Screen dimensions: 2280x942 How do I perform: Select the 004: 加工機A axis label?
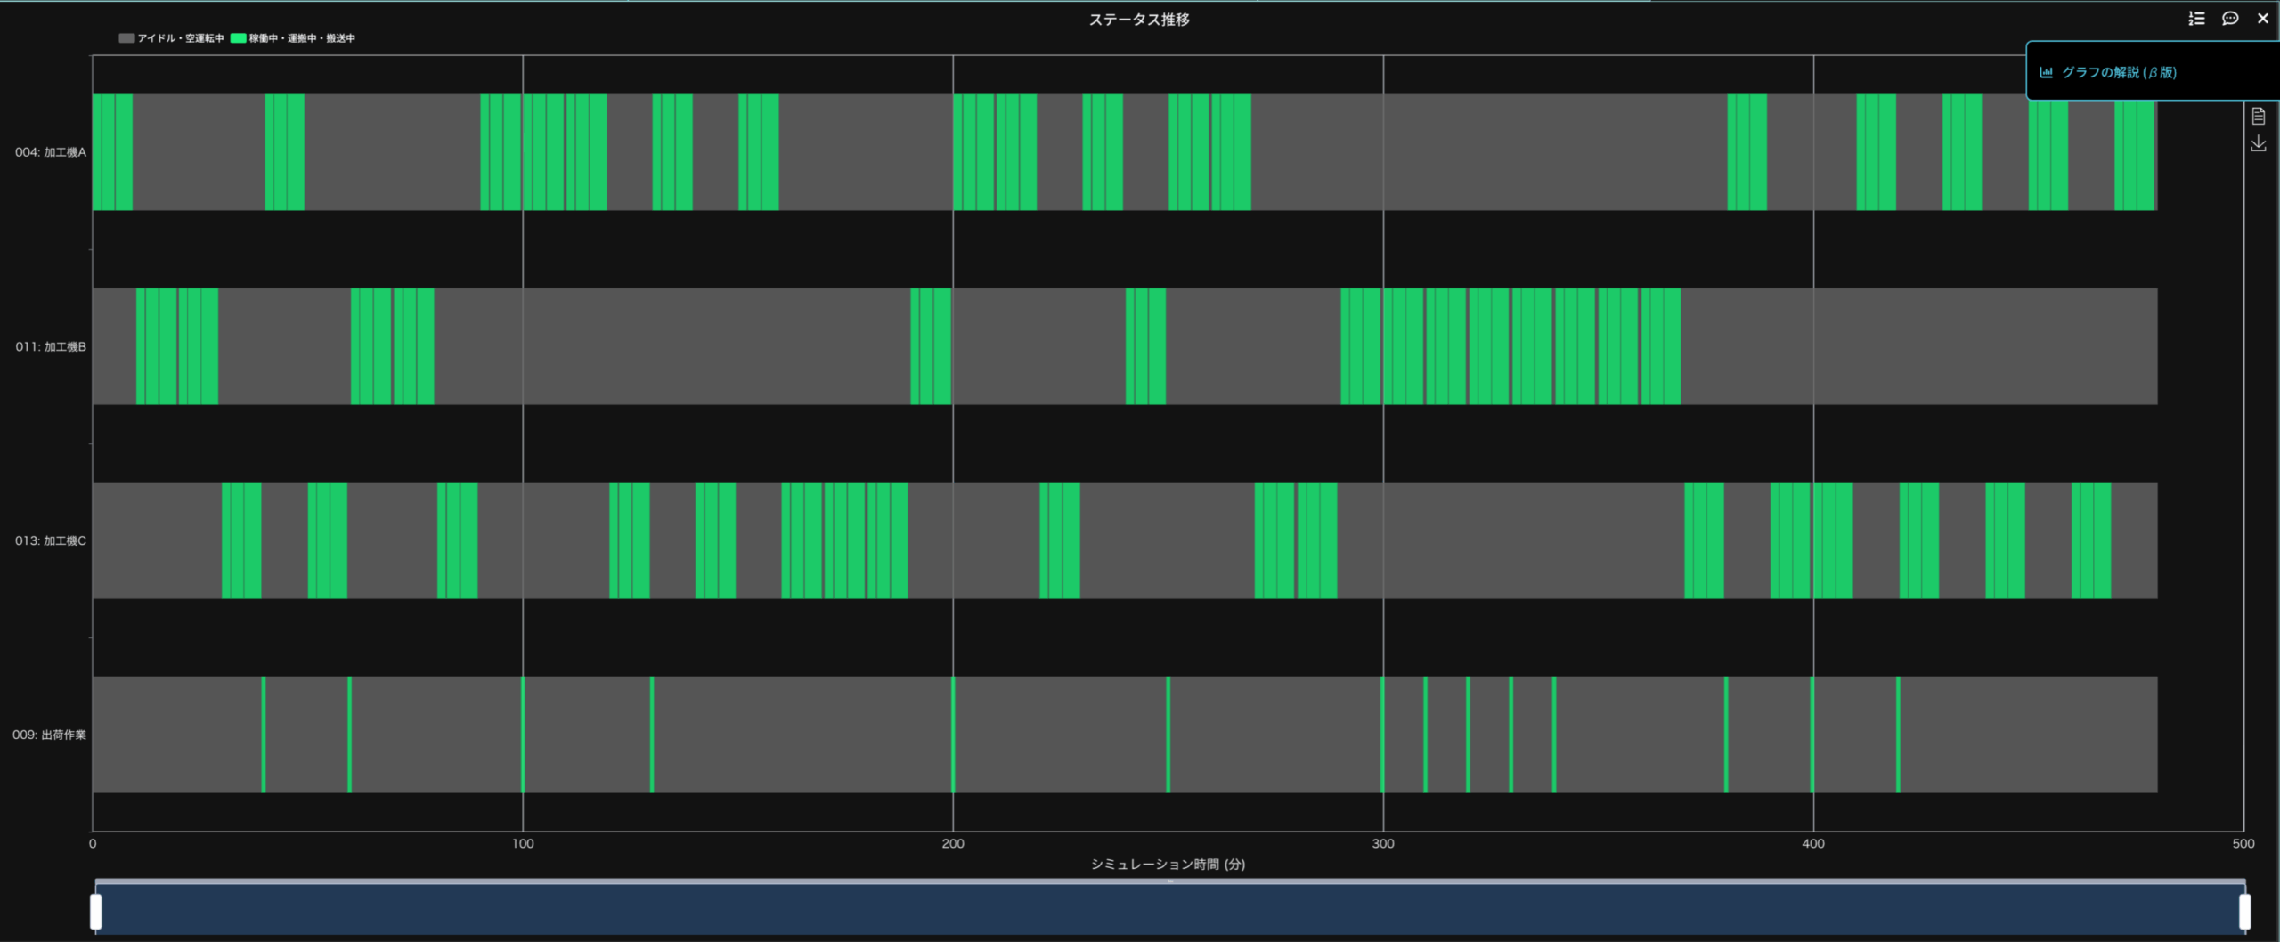coord(51,152)
